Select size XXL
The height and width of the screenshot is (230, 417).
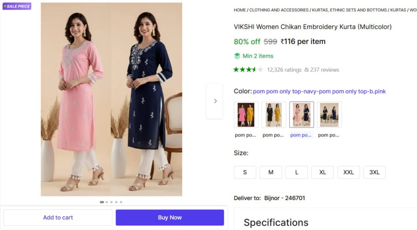349,172
